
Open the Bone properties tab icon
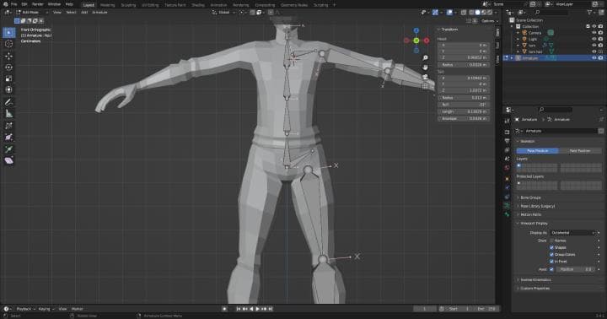[x=507, y=214]
